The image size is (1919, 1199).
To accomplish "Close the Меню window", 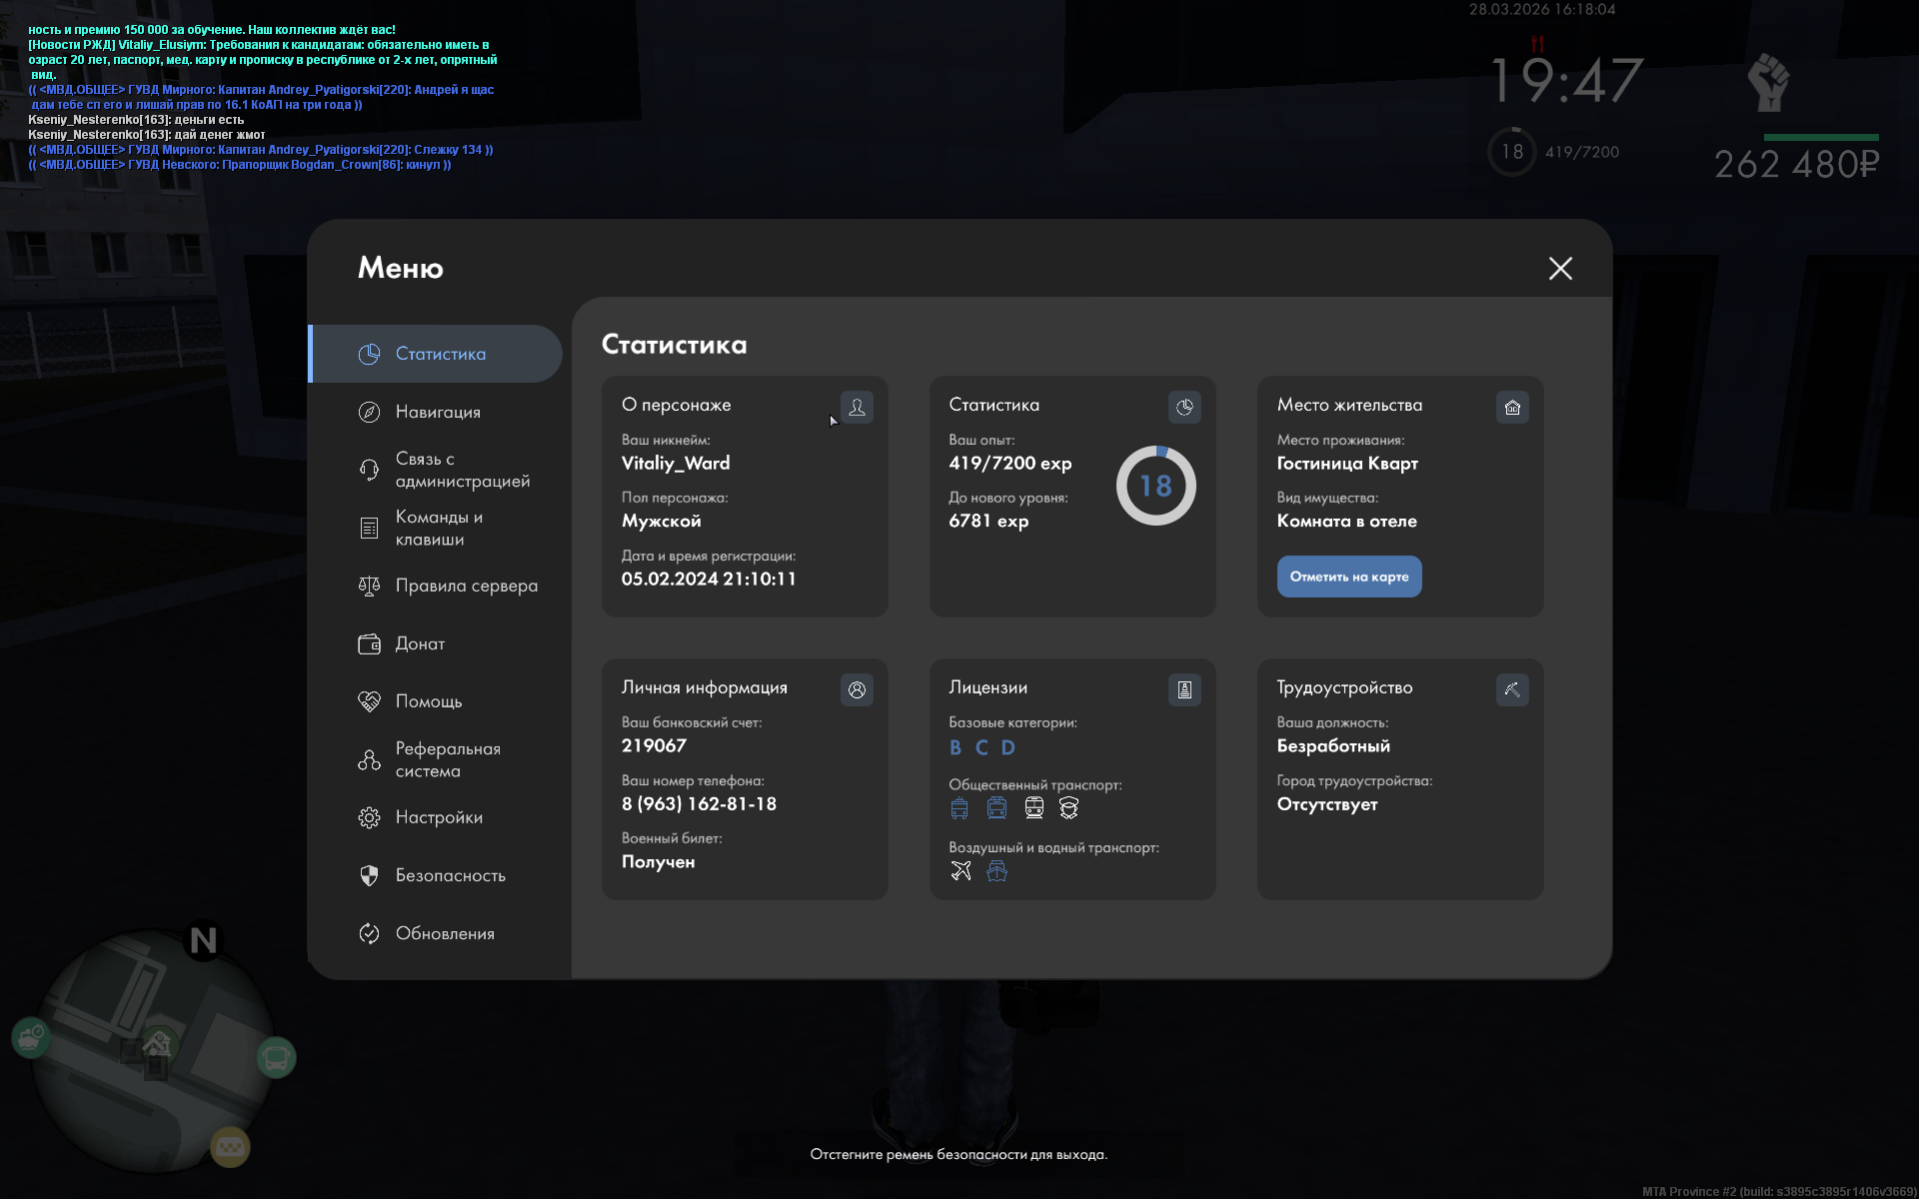I will click(1560, 268).
